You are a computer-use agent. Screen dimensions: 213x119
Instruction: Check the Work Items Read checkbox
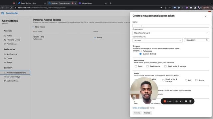point(136,66)
